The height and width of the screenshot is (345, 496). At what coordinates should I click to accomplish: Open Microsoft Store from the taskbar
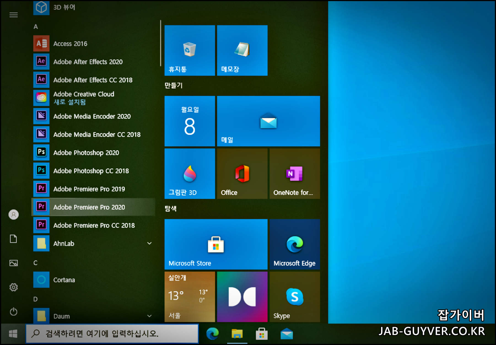(x=262, y=334)
